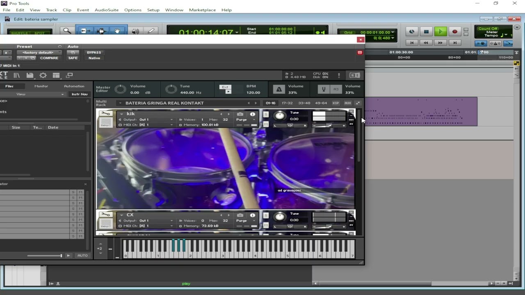Go to end in Pro Tools transport

(x=454, y=43)
